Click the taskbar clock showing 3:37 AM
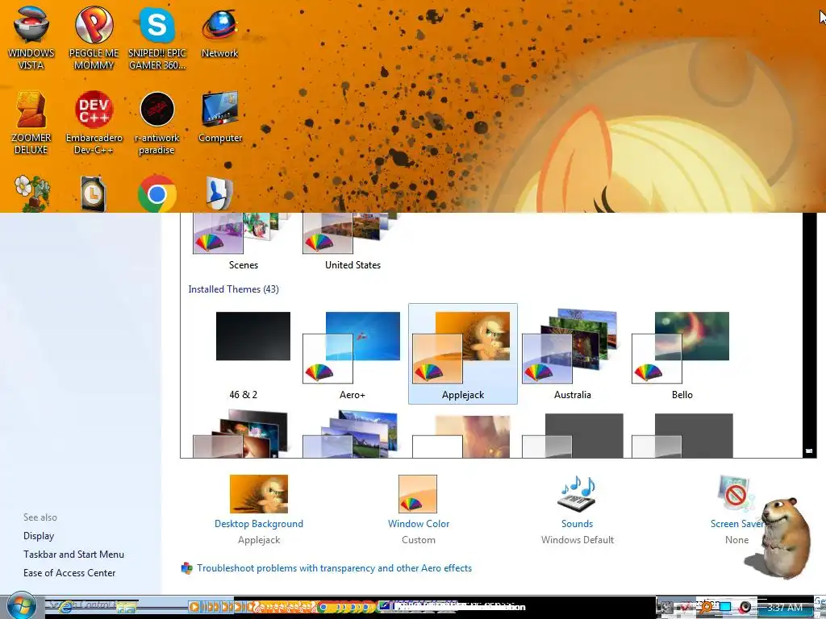 click(784, 608)
